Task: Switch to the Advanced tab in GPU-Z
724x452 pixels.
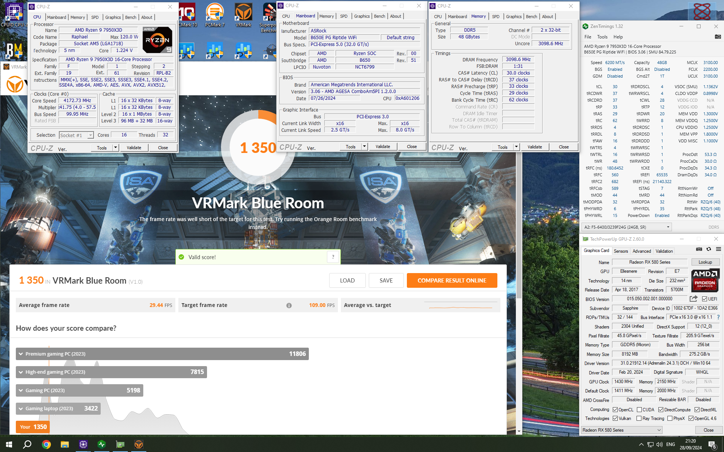Action: coord(641,251)
